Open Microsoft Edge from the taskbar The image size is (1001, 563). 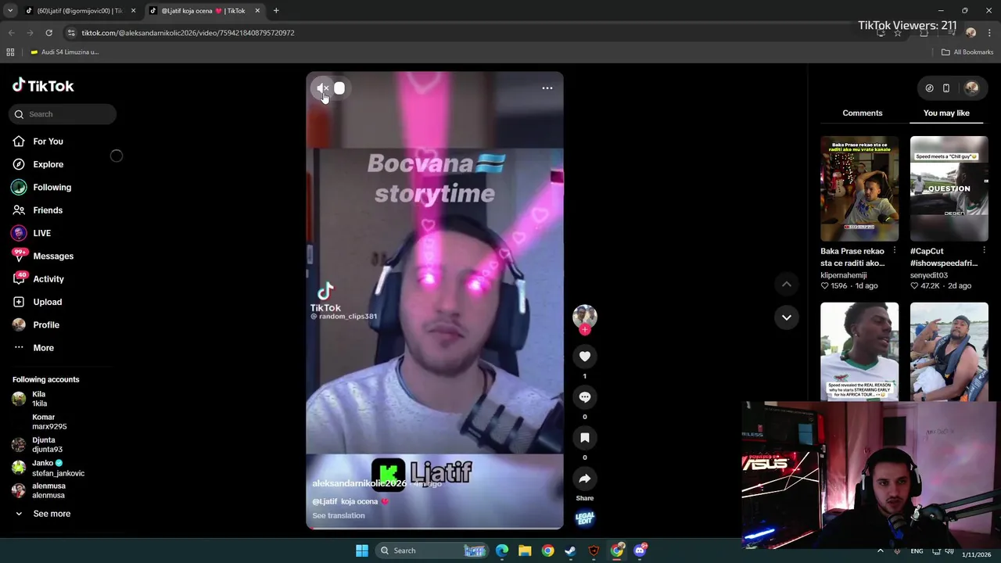coord(502,550)
